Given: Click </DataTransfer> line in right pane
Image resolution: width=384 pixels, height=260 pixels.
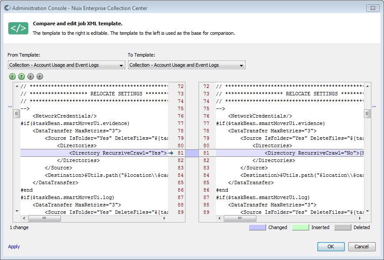Looking at the screenshot, I should click(251, 182).
